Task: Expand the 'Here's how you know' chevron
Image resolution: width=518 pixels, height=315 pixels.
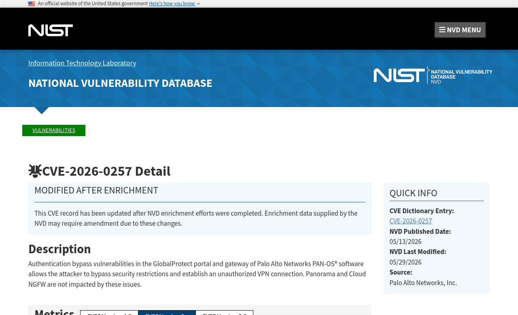Action: [x=198, y=4]
